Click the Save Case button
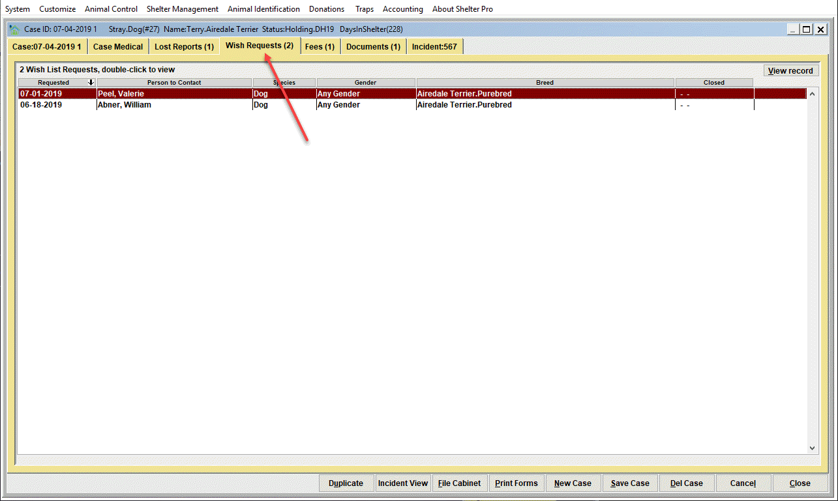This screenshot has height=501, width=838. [630, 483]
